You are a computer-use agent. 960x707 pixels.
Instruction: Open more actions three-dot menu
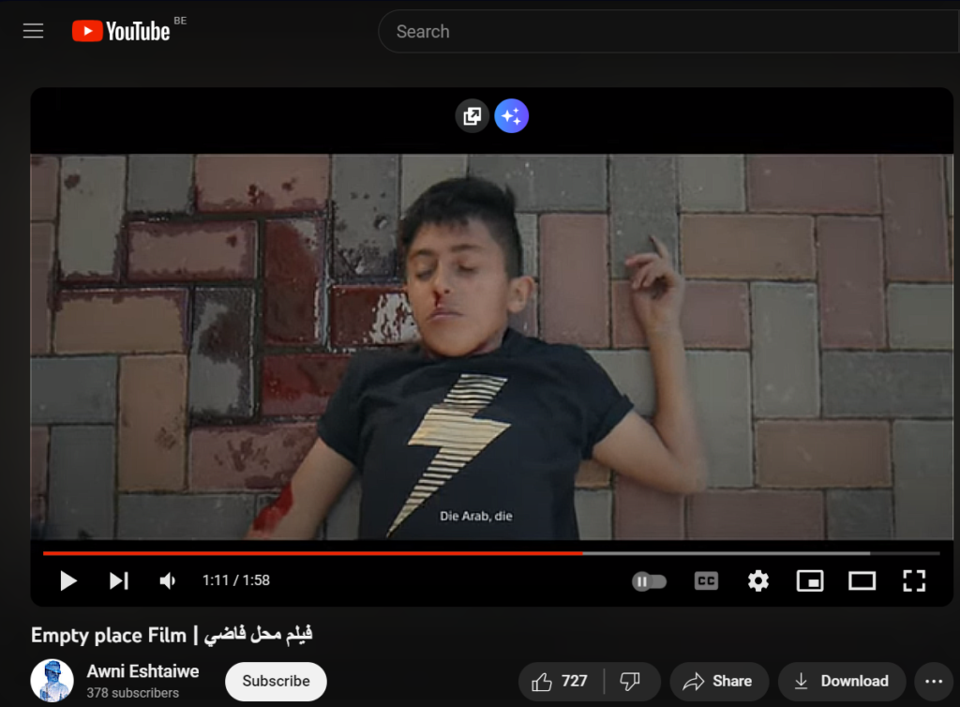point(934,682)
